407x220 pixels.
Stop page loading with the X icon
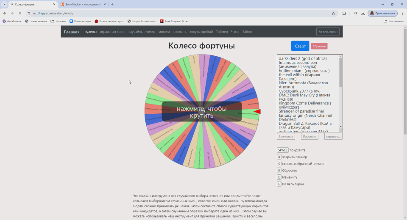click(20, 13)
